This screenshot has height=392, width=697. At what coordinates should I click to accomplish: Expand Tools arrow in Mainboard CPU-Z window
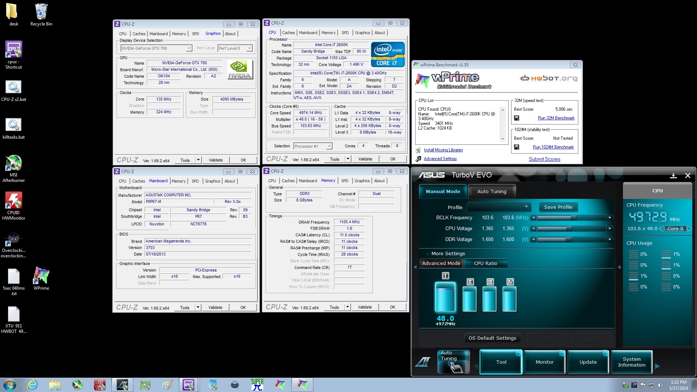[198, 307]
